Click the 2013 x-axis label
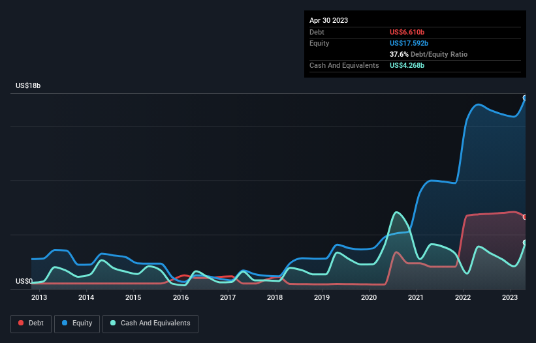Viewport: 536px width, 343px height. [x=39, y=297]
